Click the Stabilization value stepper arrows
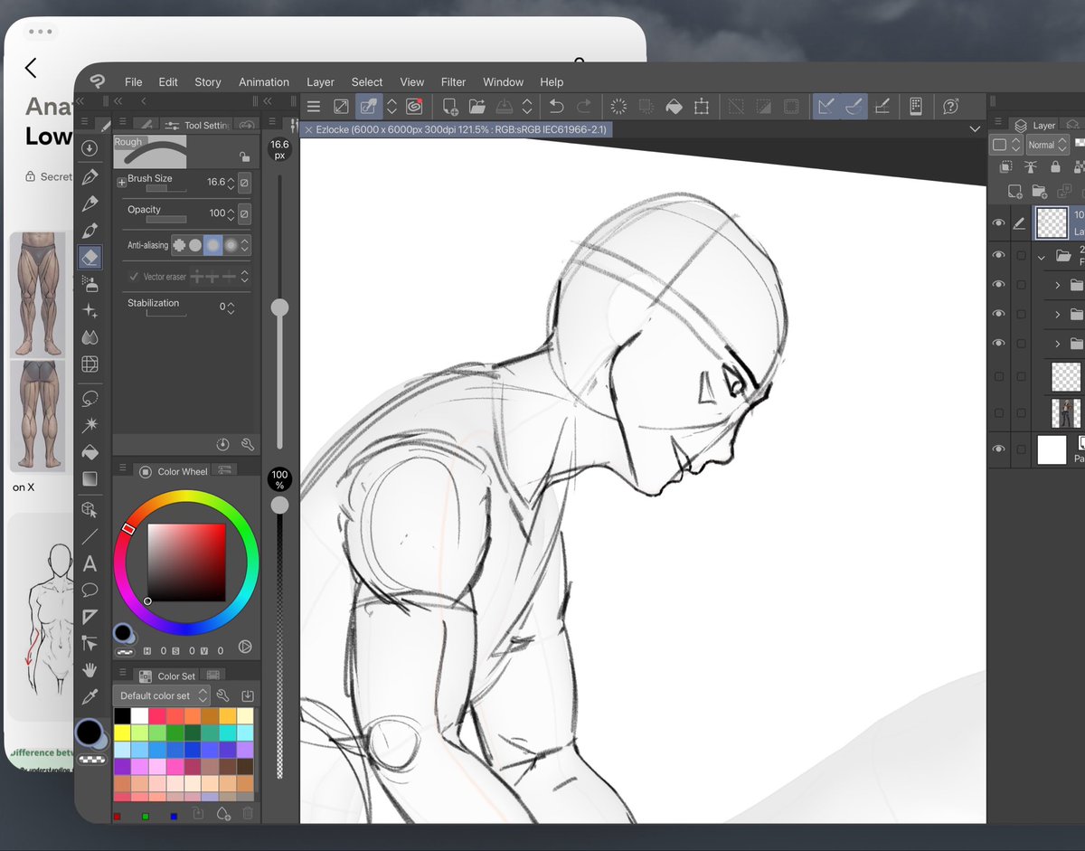 coord(231,307)
